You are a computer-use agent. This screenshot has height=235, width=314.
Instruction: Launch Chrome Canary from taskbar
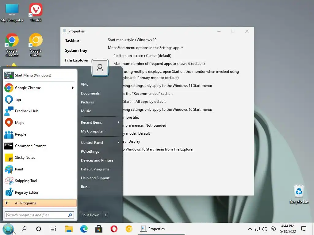pos(129,229)
